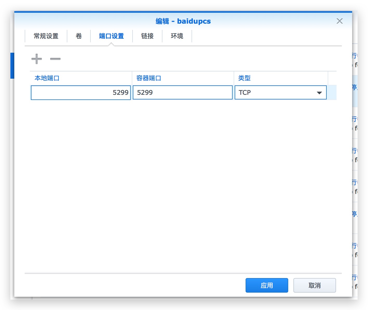Open the 常规设置 tab
Image resolution: width=368 pixels, height=310 pixels.
click(x=46, y=36)
